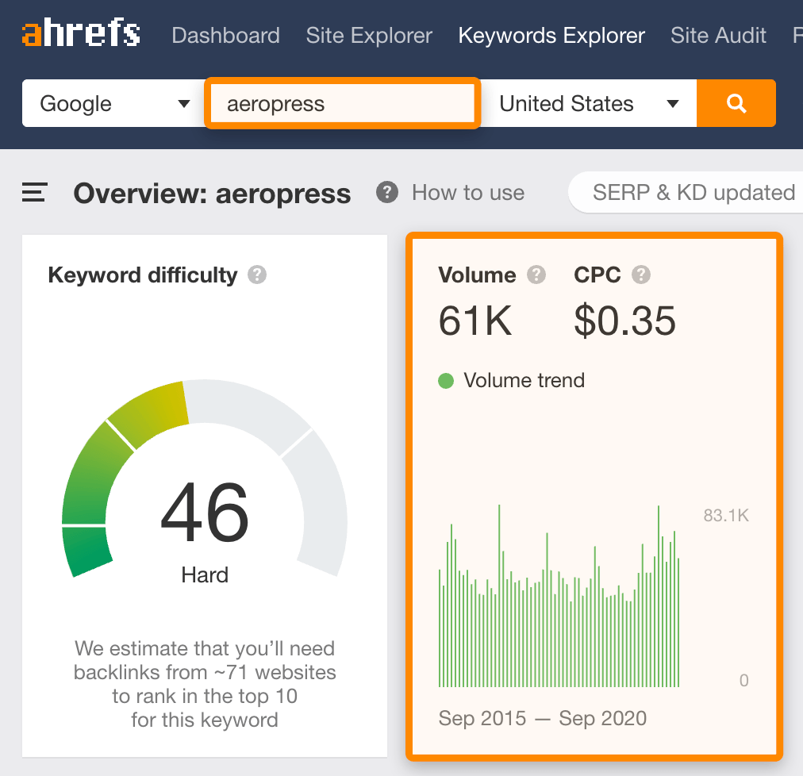This screenshot has width=803, height=776.
Task: Click the Sep 2015 — Sep 2020 date range
Action: 542,719
